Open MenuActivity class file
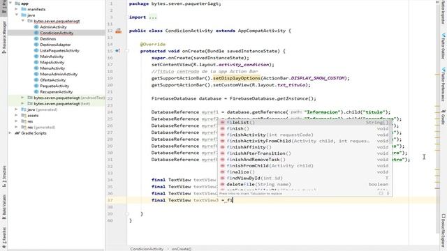 52,68
